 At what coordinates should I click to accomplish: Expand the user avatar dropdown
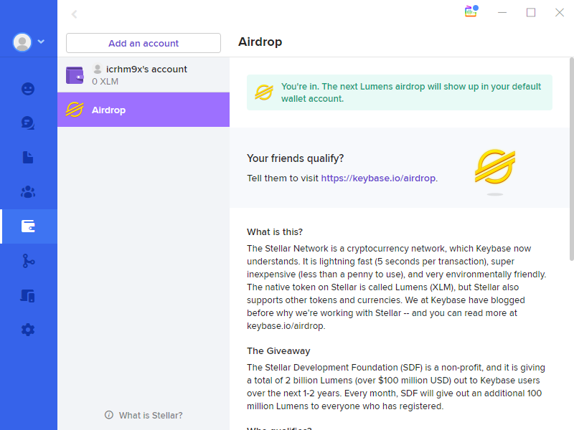coord(29,42)
